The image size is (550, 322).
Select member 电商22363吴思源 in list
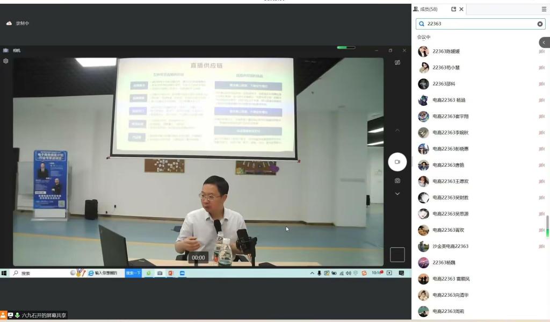pos(450,214)
